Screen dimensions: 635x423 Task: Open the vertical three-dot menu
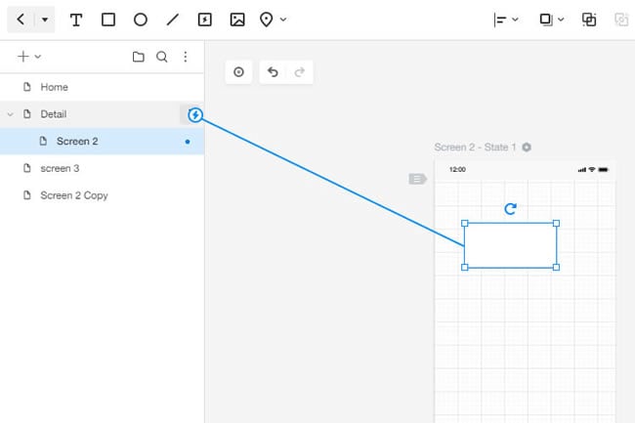[186, 57]
